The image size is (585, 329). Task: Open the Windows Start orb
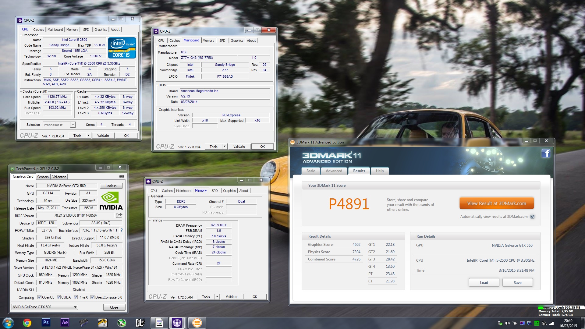[8, 323]
